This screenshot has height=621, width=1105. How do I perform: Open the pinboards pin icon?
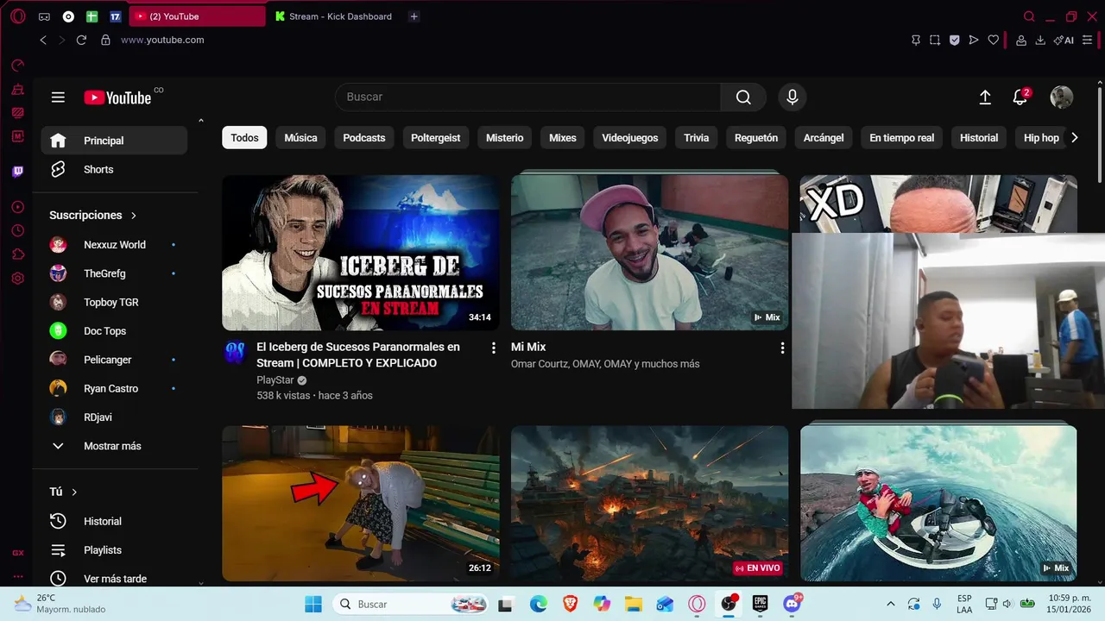pos(916,40)
